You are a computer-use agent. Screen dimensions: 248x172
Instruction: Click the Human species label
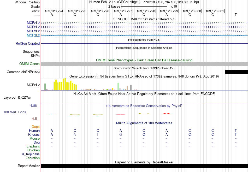pos(34,131)
